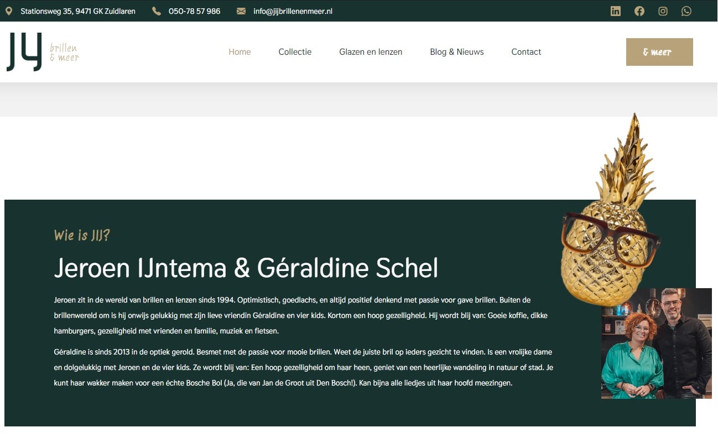Click the location pin icon
This screenshot has height=443, width=718.
(x=9, y=11)
